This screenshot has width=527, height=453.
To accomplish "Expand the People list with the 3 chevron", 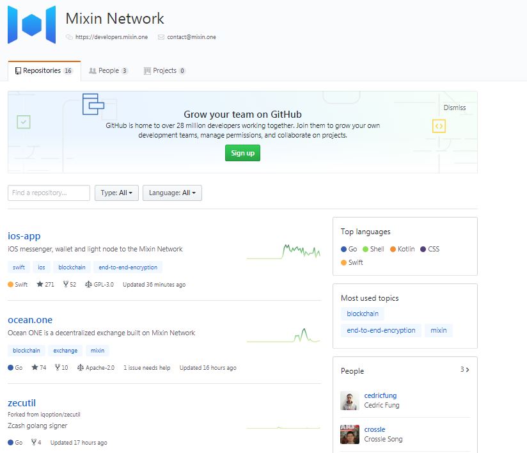I will pyautogui.click(x=464, y=370).
